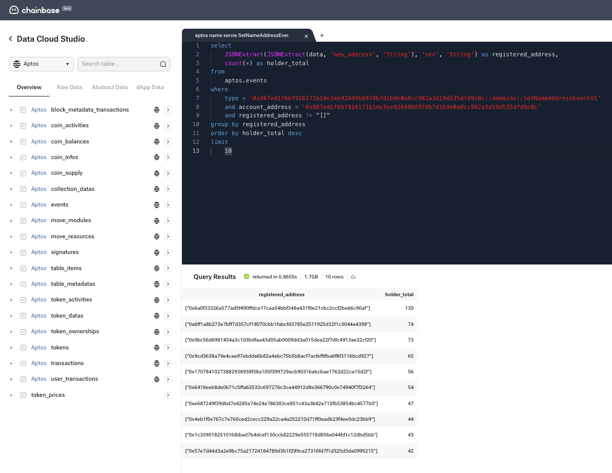Image resolution: width=612 pixels, height=473 pixels.
Task: Select the transactions table name
Action: pyautogui.click(x=67, y=363)
